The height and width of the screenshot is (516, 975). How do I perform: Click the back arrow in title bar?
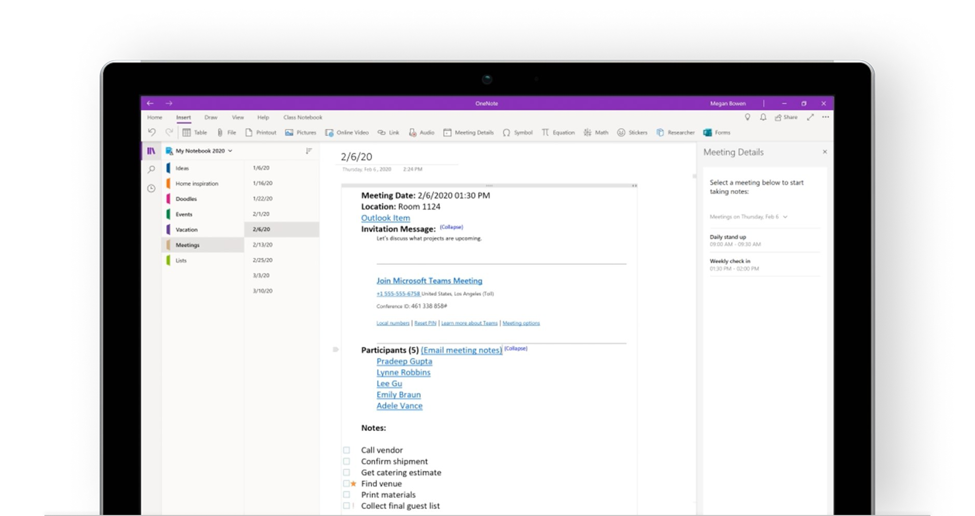[x=150, y=103]
